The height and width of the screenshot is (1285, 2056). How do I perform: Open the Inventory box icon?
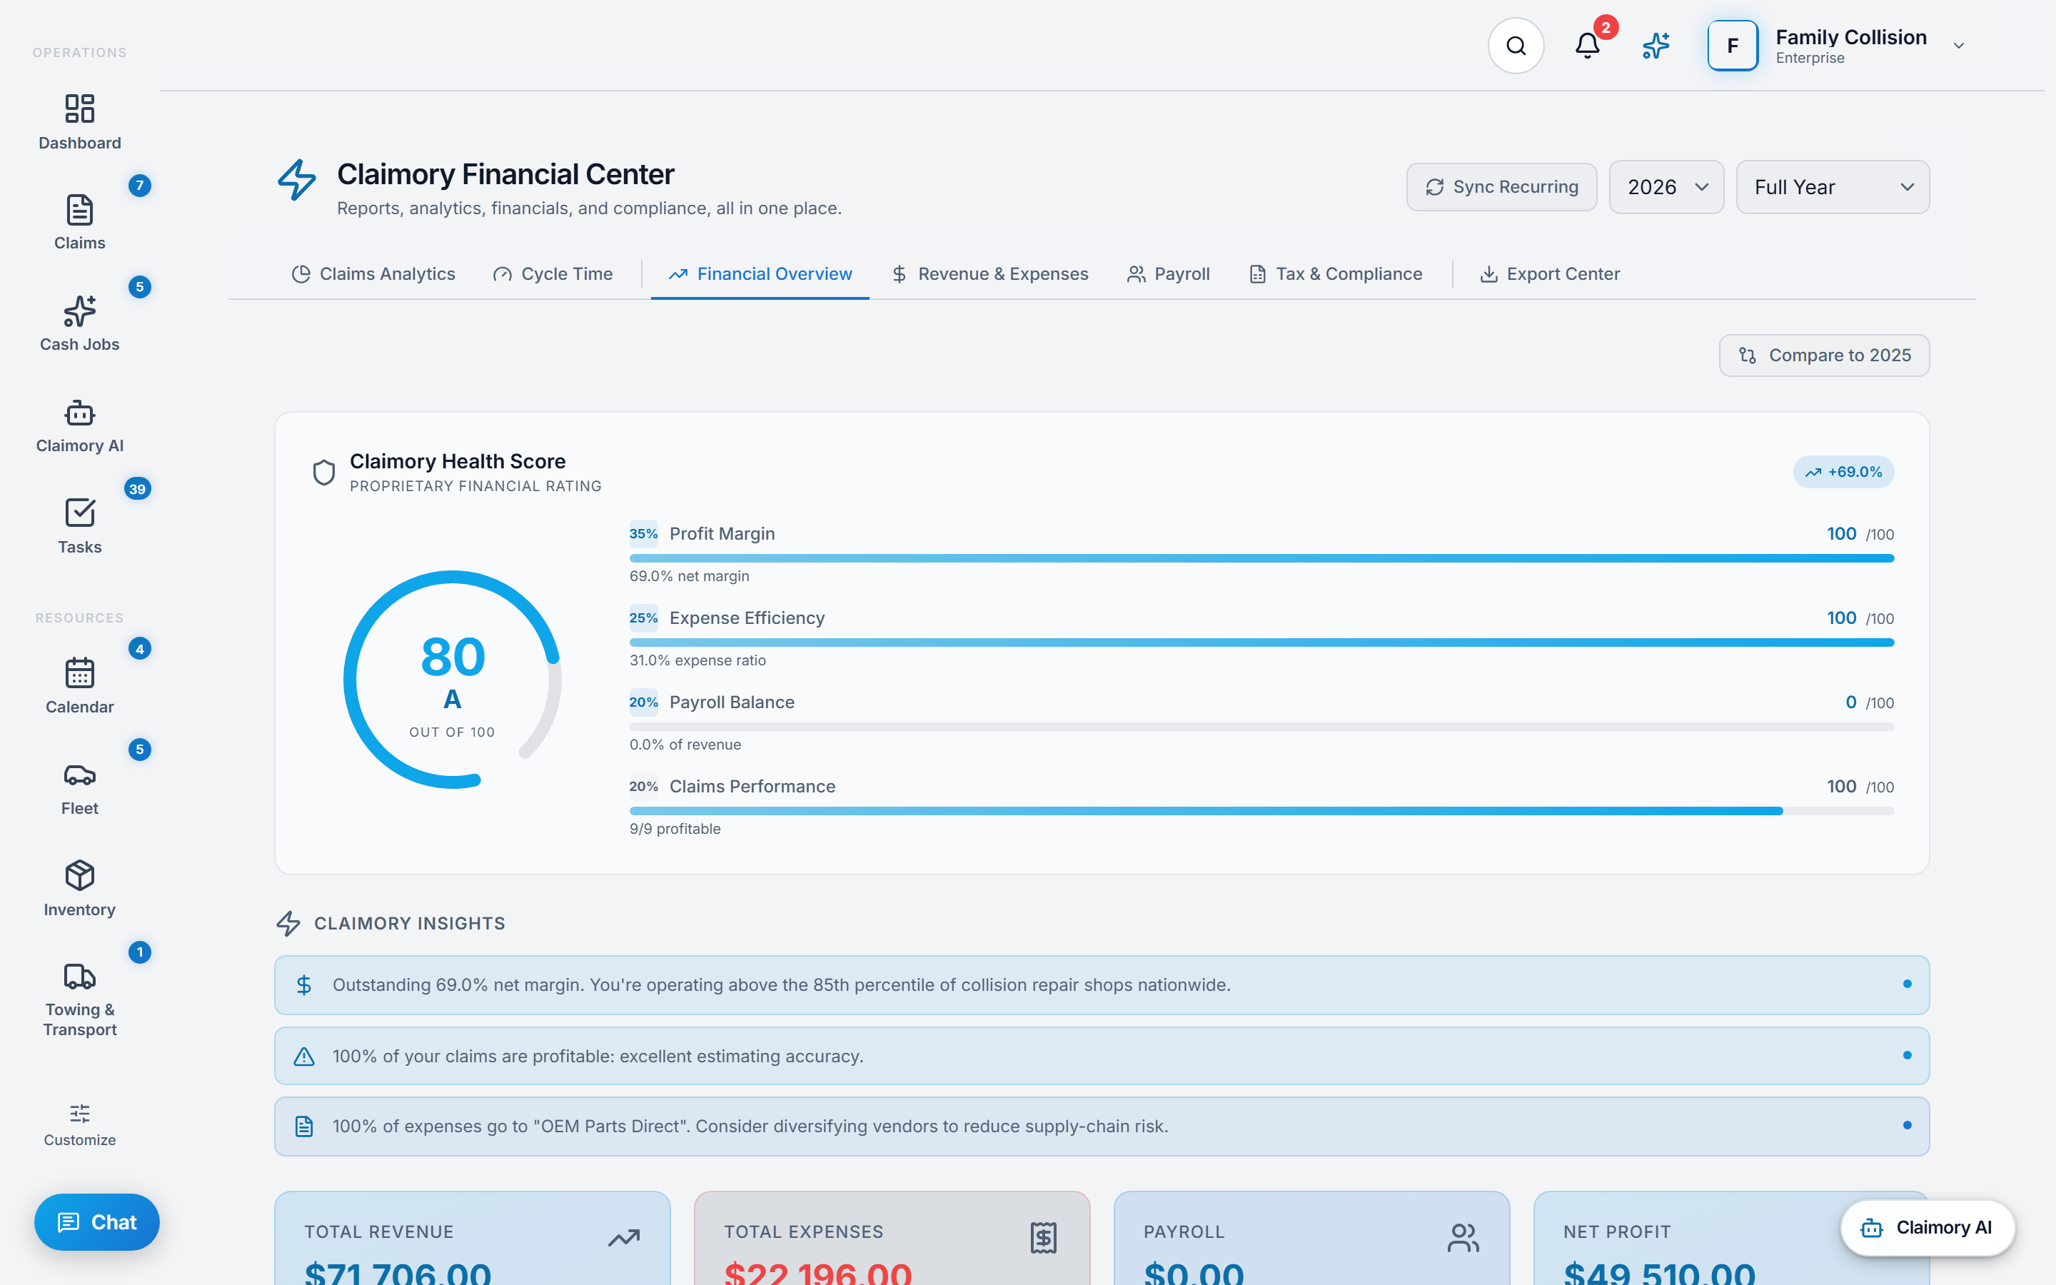point(79,875)
